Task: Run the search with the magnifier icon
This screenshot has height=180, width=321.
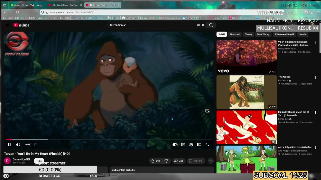Action: click(x=211, y=25)
